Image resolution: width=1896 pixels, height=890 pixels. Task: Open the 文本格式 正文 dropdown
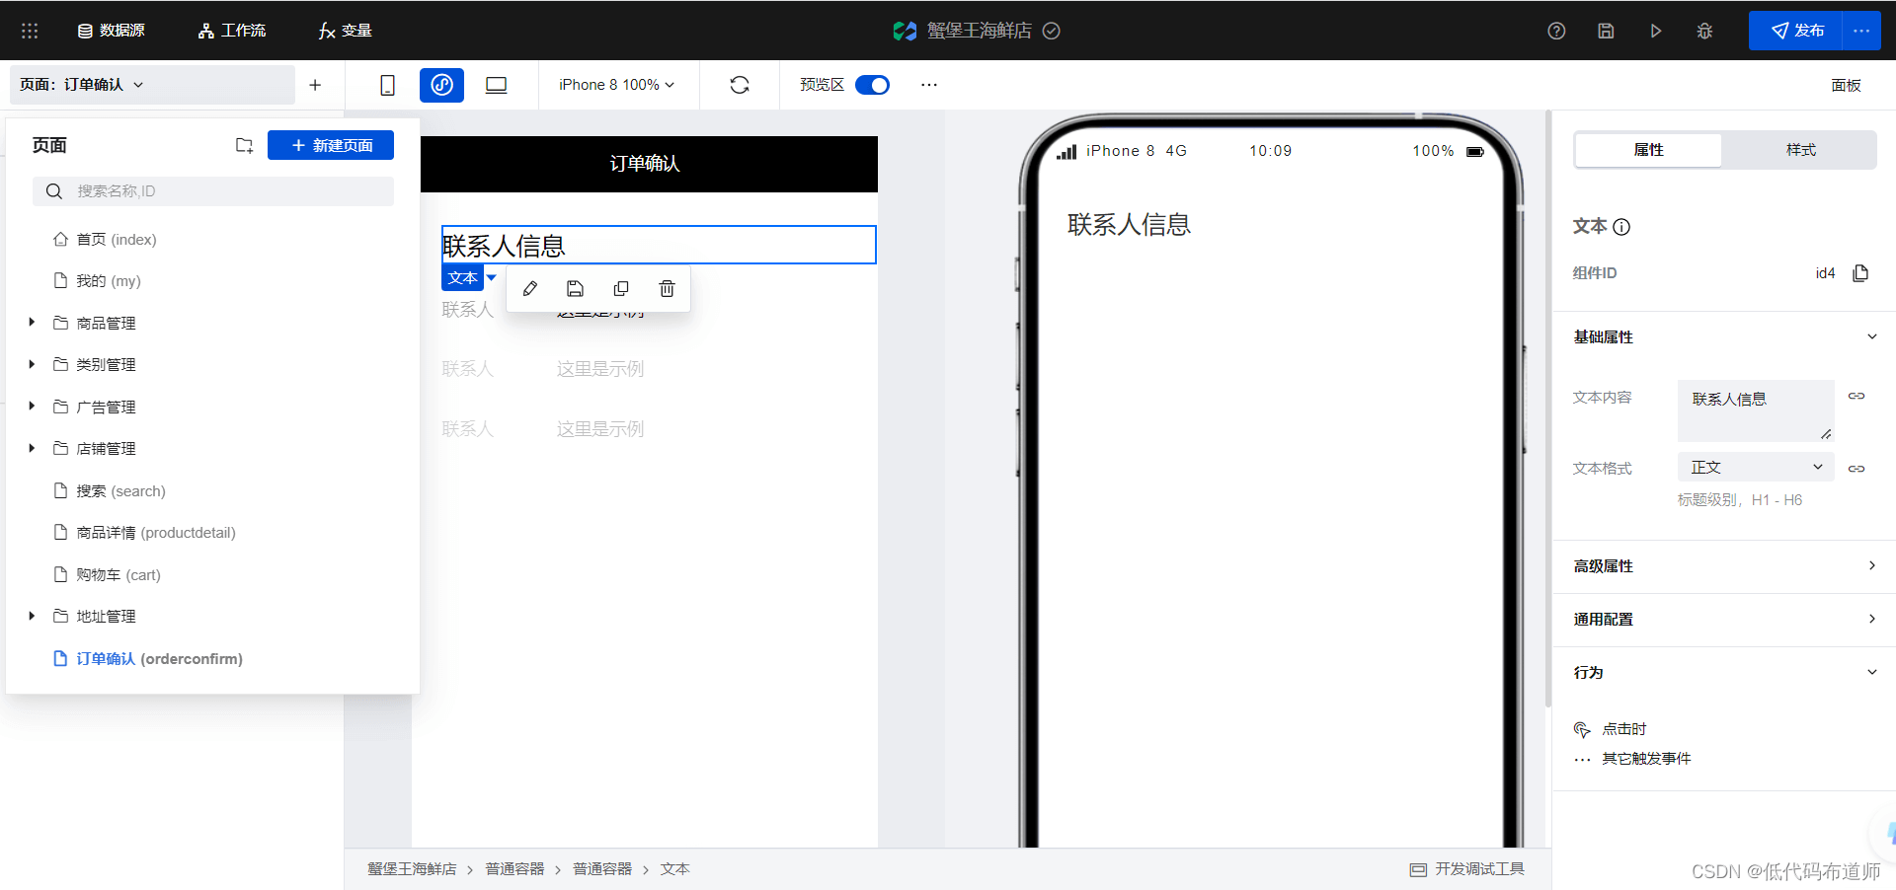tap(1756, 467)
